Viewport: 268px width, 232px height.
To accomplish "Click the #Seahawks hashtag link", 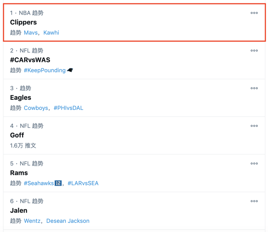I will [x=39, y=183].
